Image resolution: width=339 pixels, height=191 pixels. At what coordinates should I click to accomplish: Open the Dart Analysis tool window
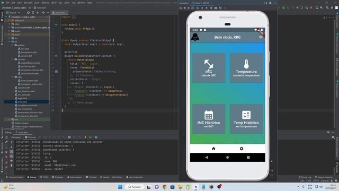(75, 177)
